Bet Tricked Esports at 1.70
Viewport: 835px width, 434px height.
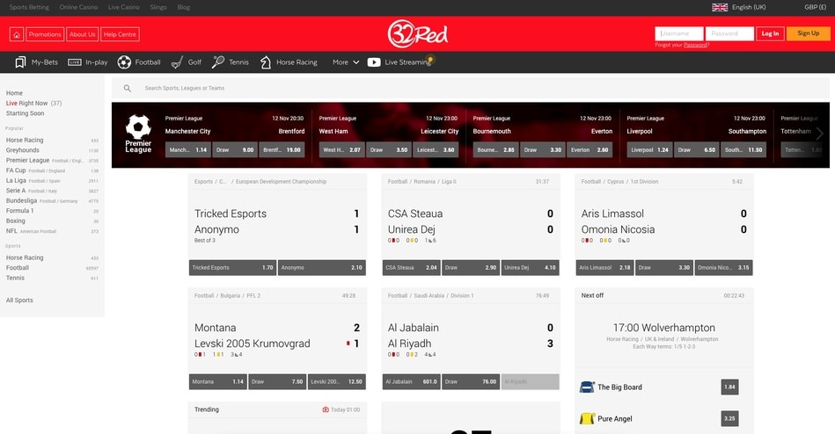pos(232,268)
